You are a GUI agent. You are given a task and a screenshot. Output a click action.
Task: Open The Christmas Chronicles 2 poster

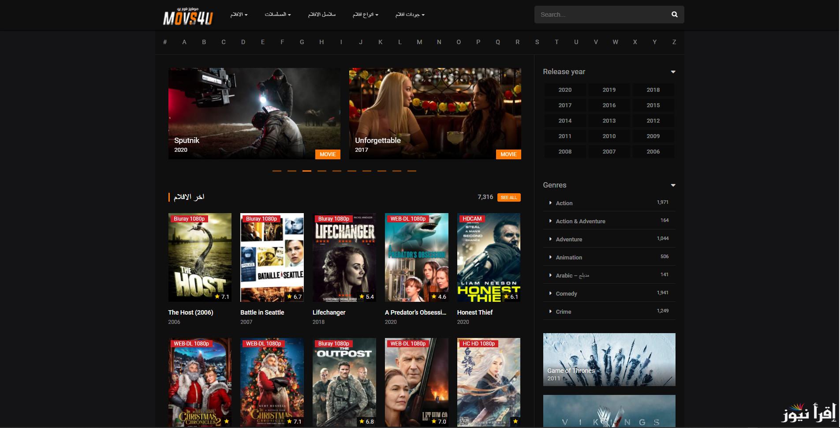(200, 383)
